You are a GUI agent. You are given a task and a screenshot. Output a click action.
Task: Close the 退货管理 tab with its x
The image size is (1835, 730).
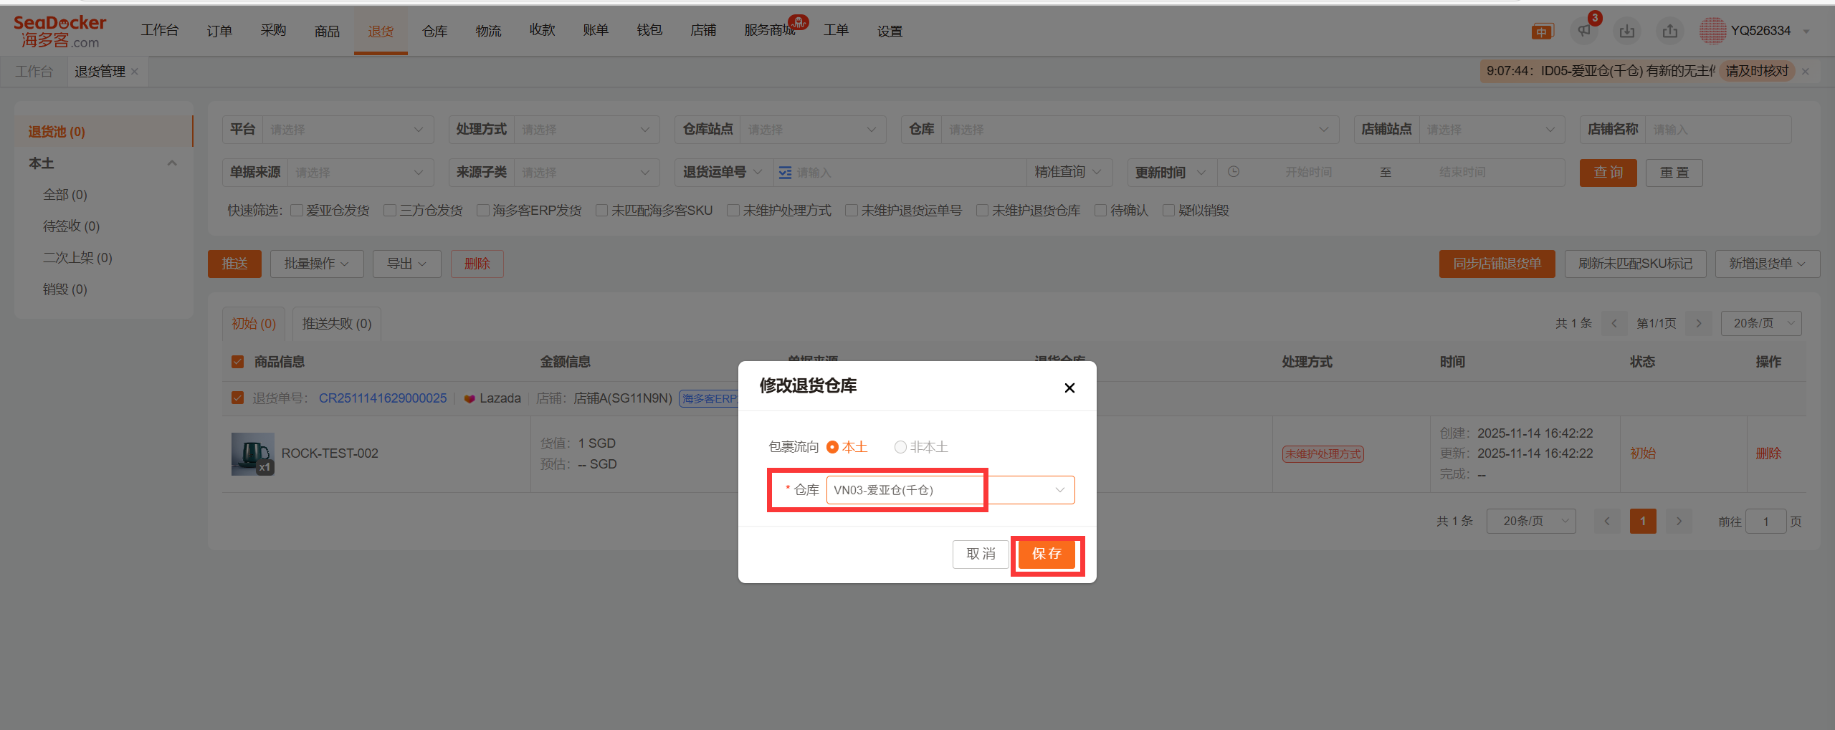point(135,72)
